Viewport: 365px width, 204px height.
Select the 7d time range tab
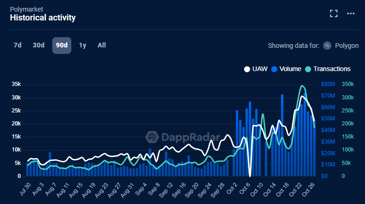point(17,45)
